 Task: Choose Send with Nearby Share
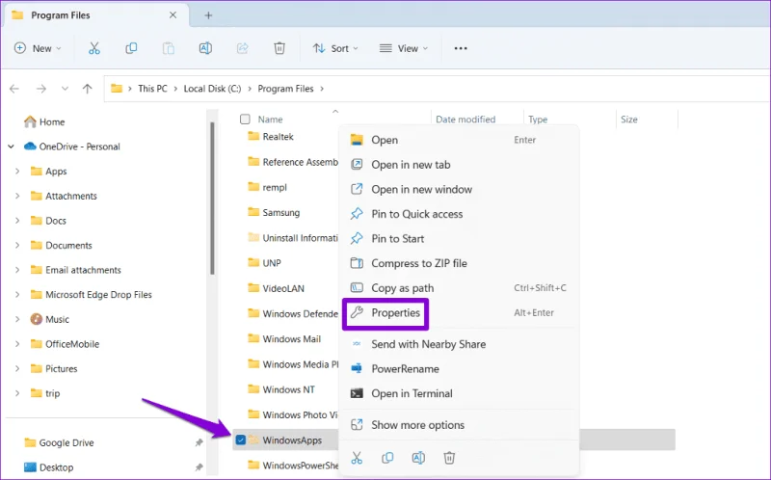coord(459,344)
